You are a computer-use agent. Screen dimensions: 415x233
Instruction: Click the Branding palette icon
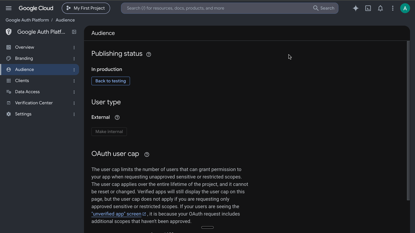9,58
